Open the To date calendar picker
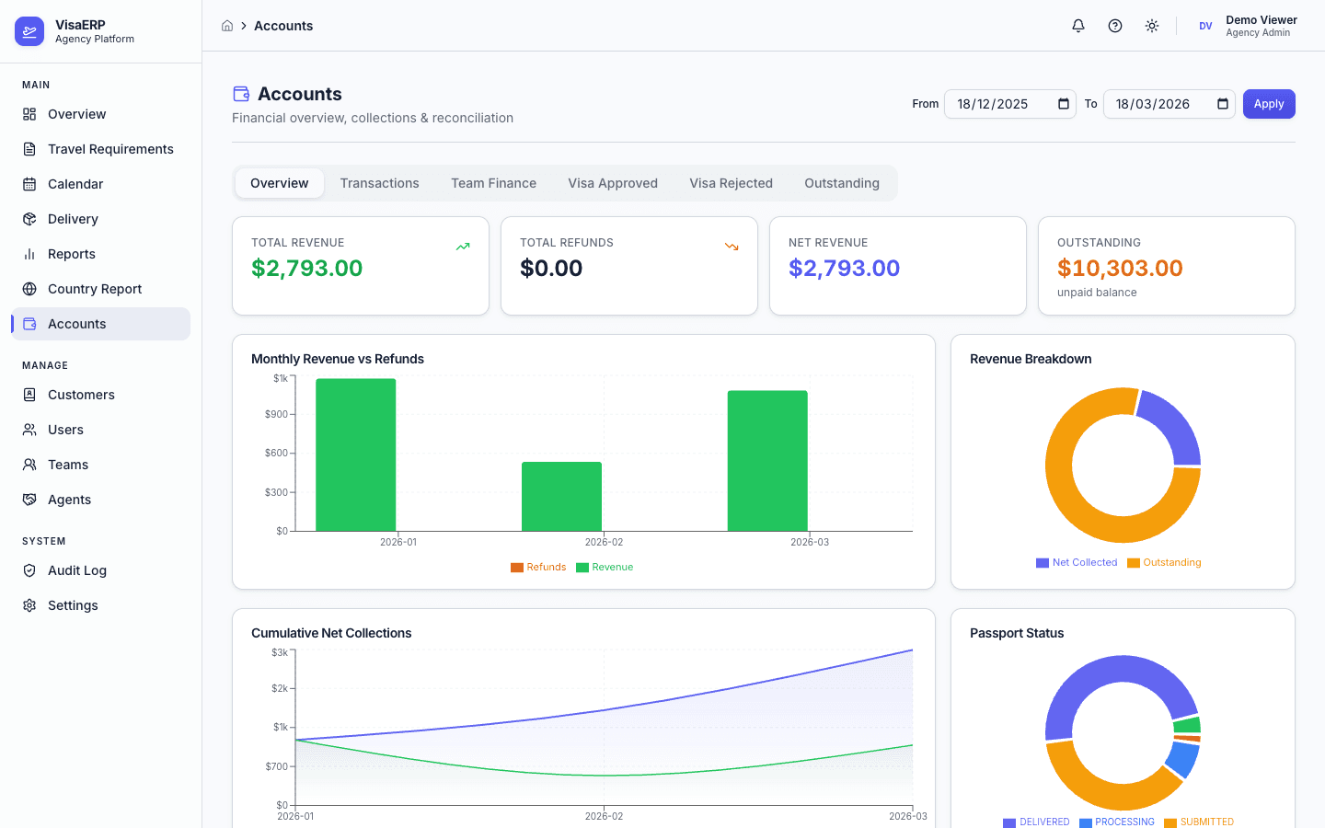 pos(1221,104)
